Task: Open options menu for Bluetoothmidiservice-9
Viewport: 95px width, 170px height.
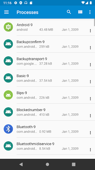Action: (90, 150)
